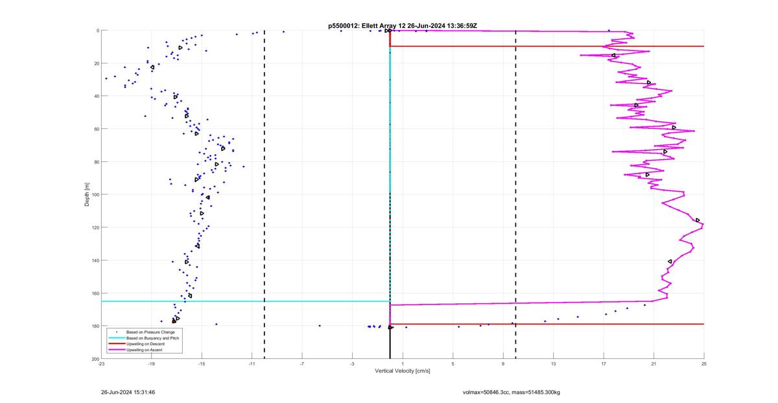Click depth axis tick label '120'

95,227
